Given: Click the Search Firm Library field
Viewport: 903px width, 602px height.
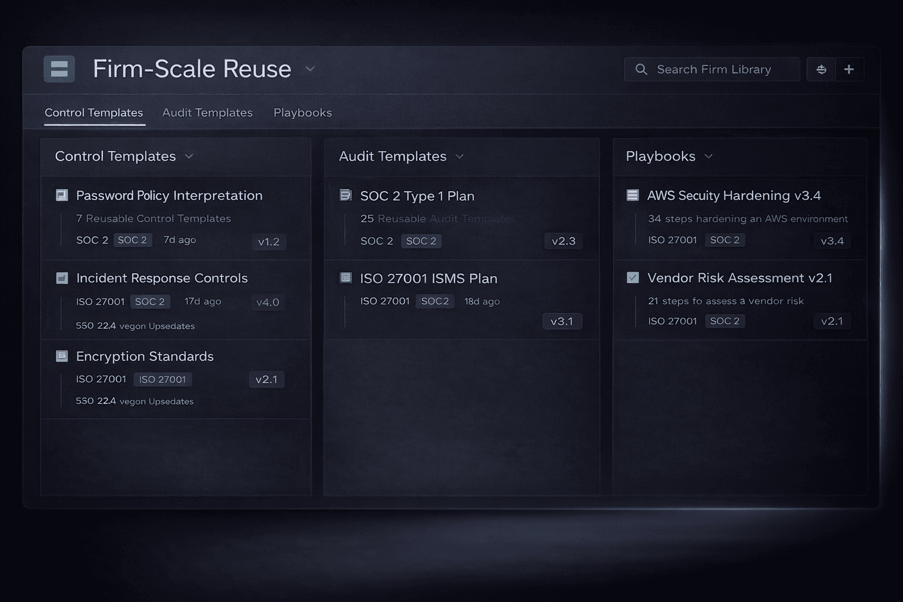Looking at the screenshot, I should pos(714,69).
